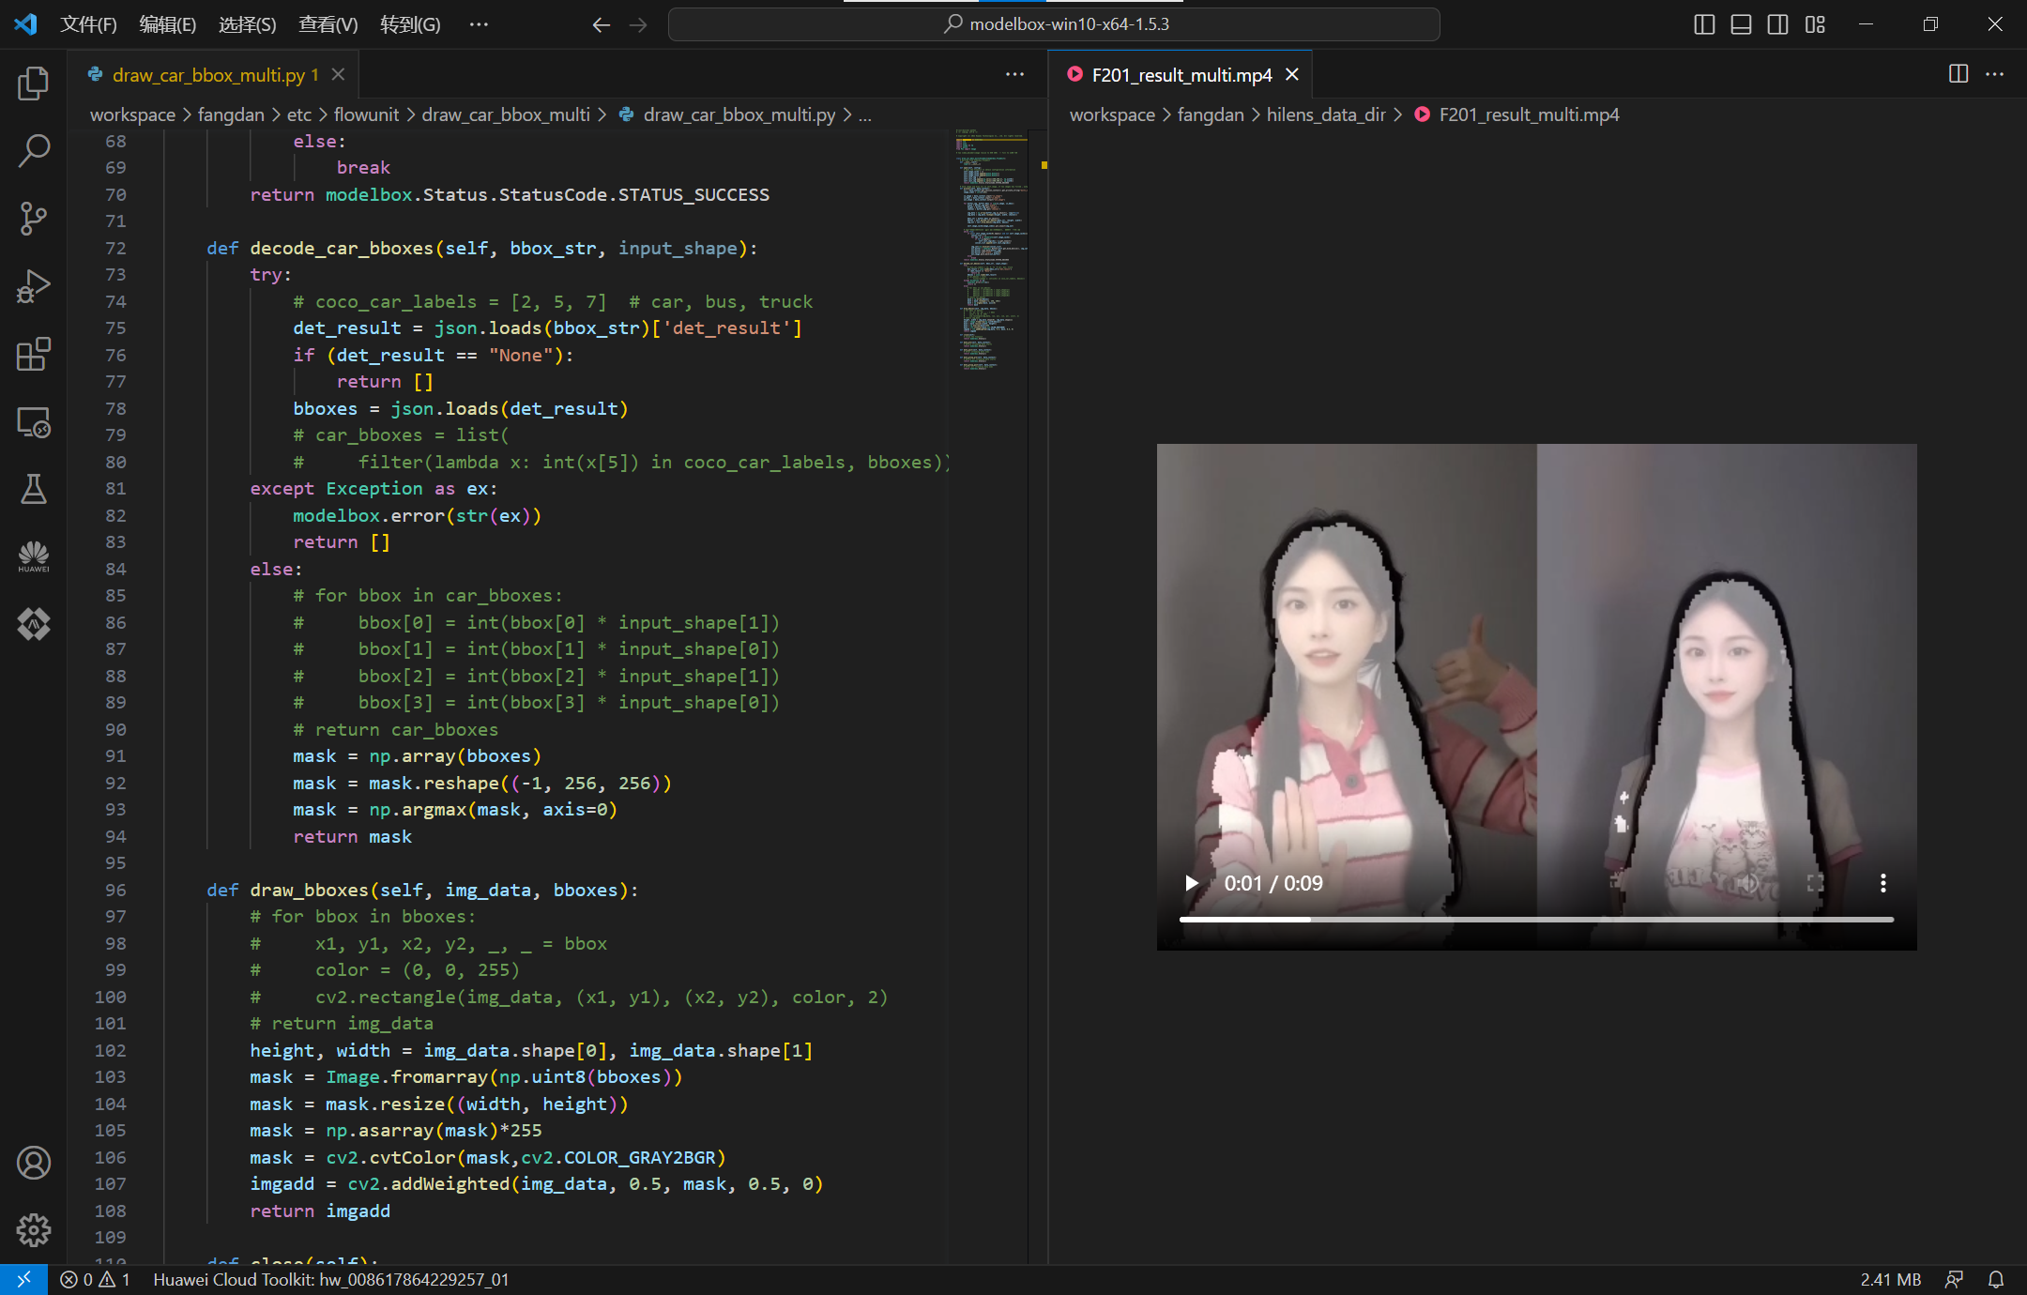2027x1295 pixels.
Task: Open video player more options menu
Action: (x=1882, y=883)
